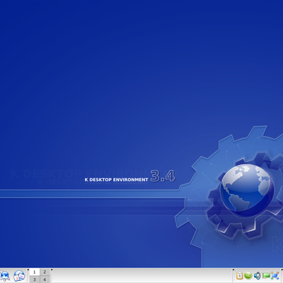Open the Konqueror web browser launcher
Screen dimensions: 283x283
pyautogui.click(x=5, y=276)
